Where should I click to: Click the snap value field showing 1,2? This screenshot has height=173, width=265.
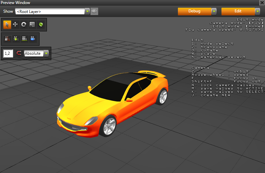pos(8,53)
